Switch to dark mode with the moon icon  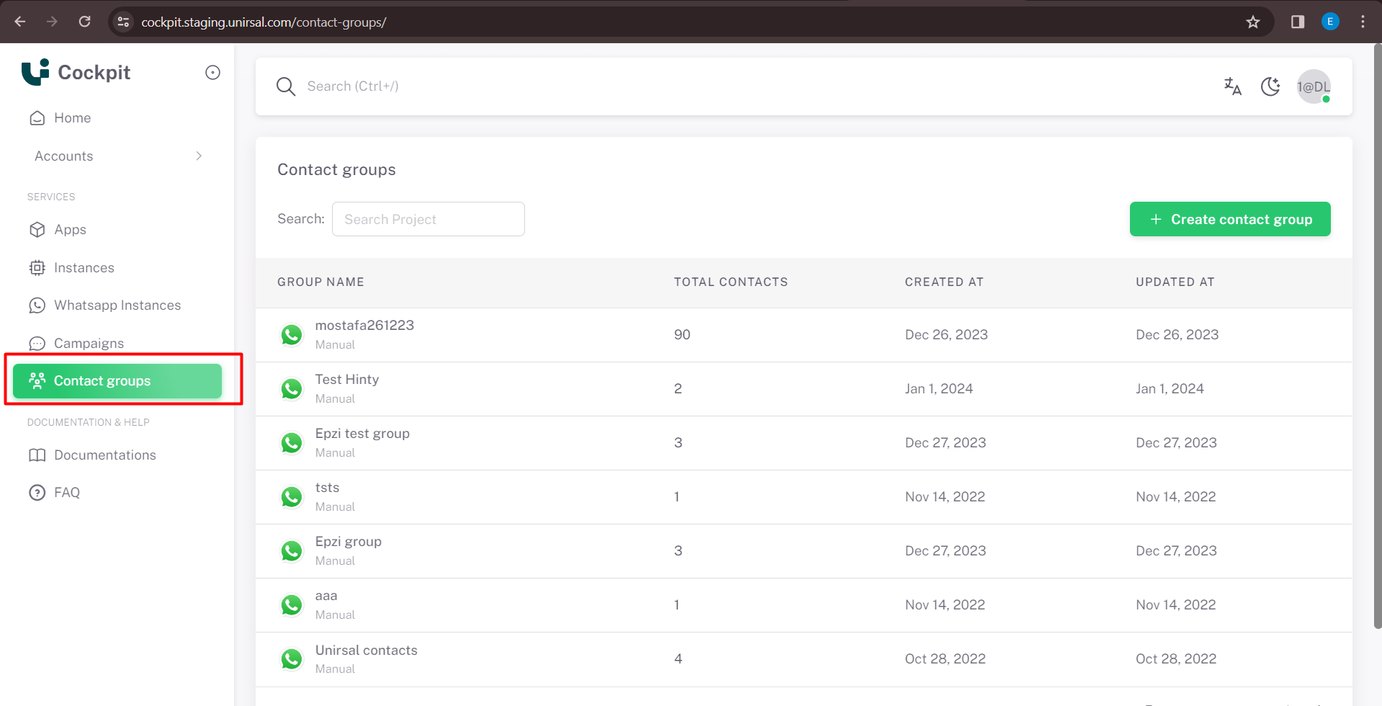[1270, 86]
